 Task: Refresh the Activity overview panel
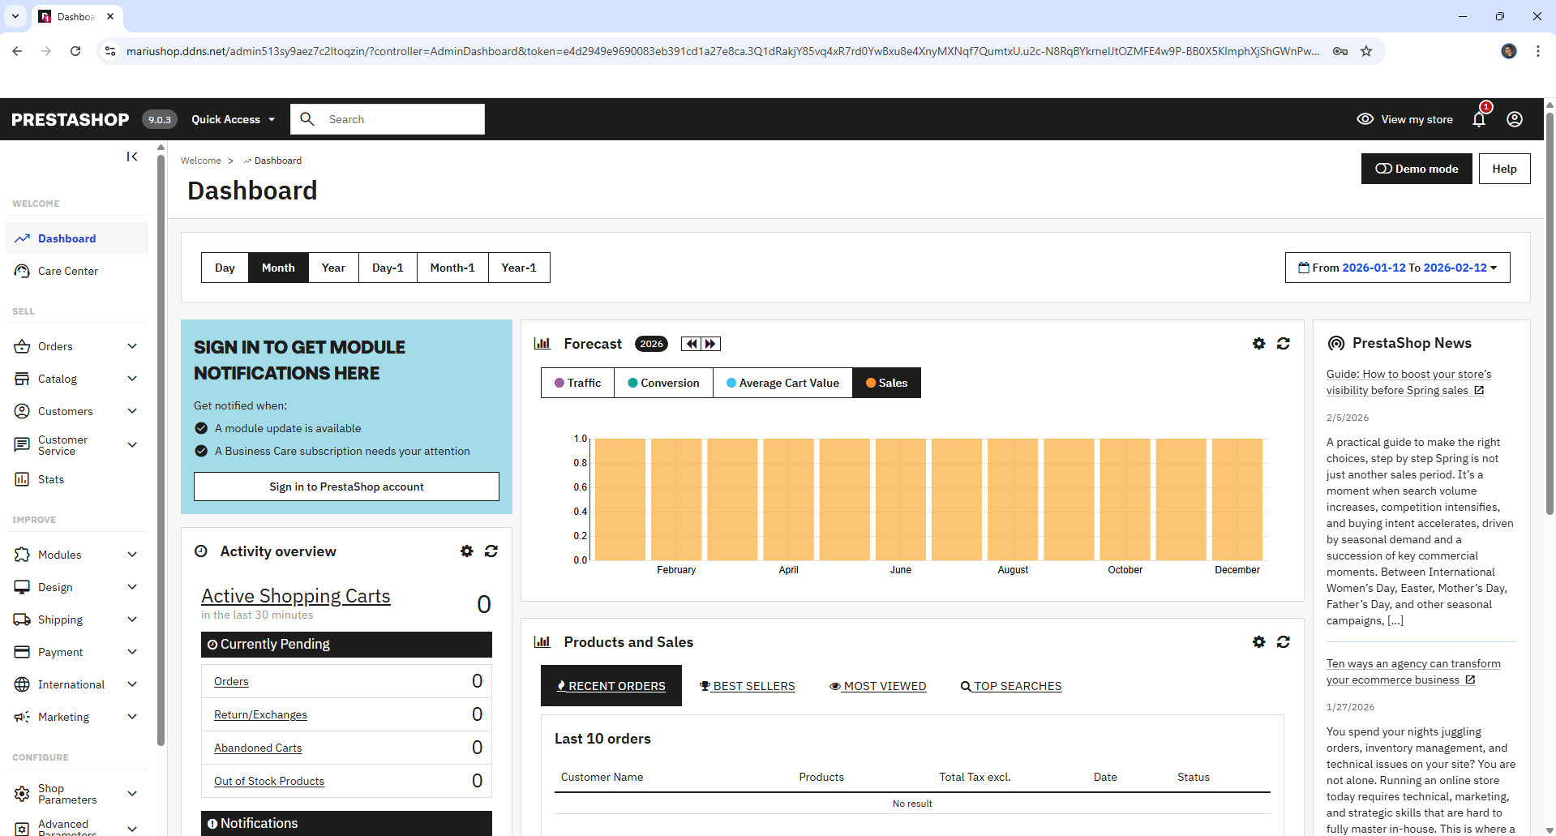pyautogui.click(x=491, y=551)
